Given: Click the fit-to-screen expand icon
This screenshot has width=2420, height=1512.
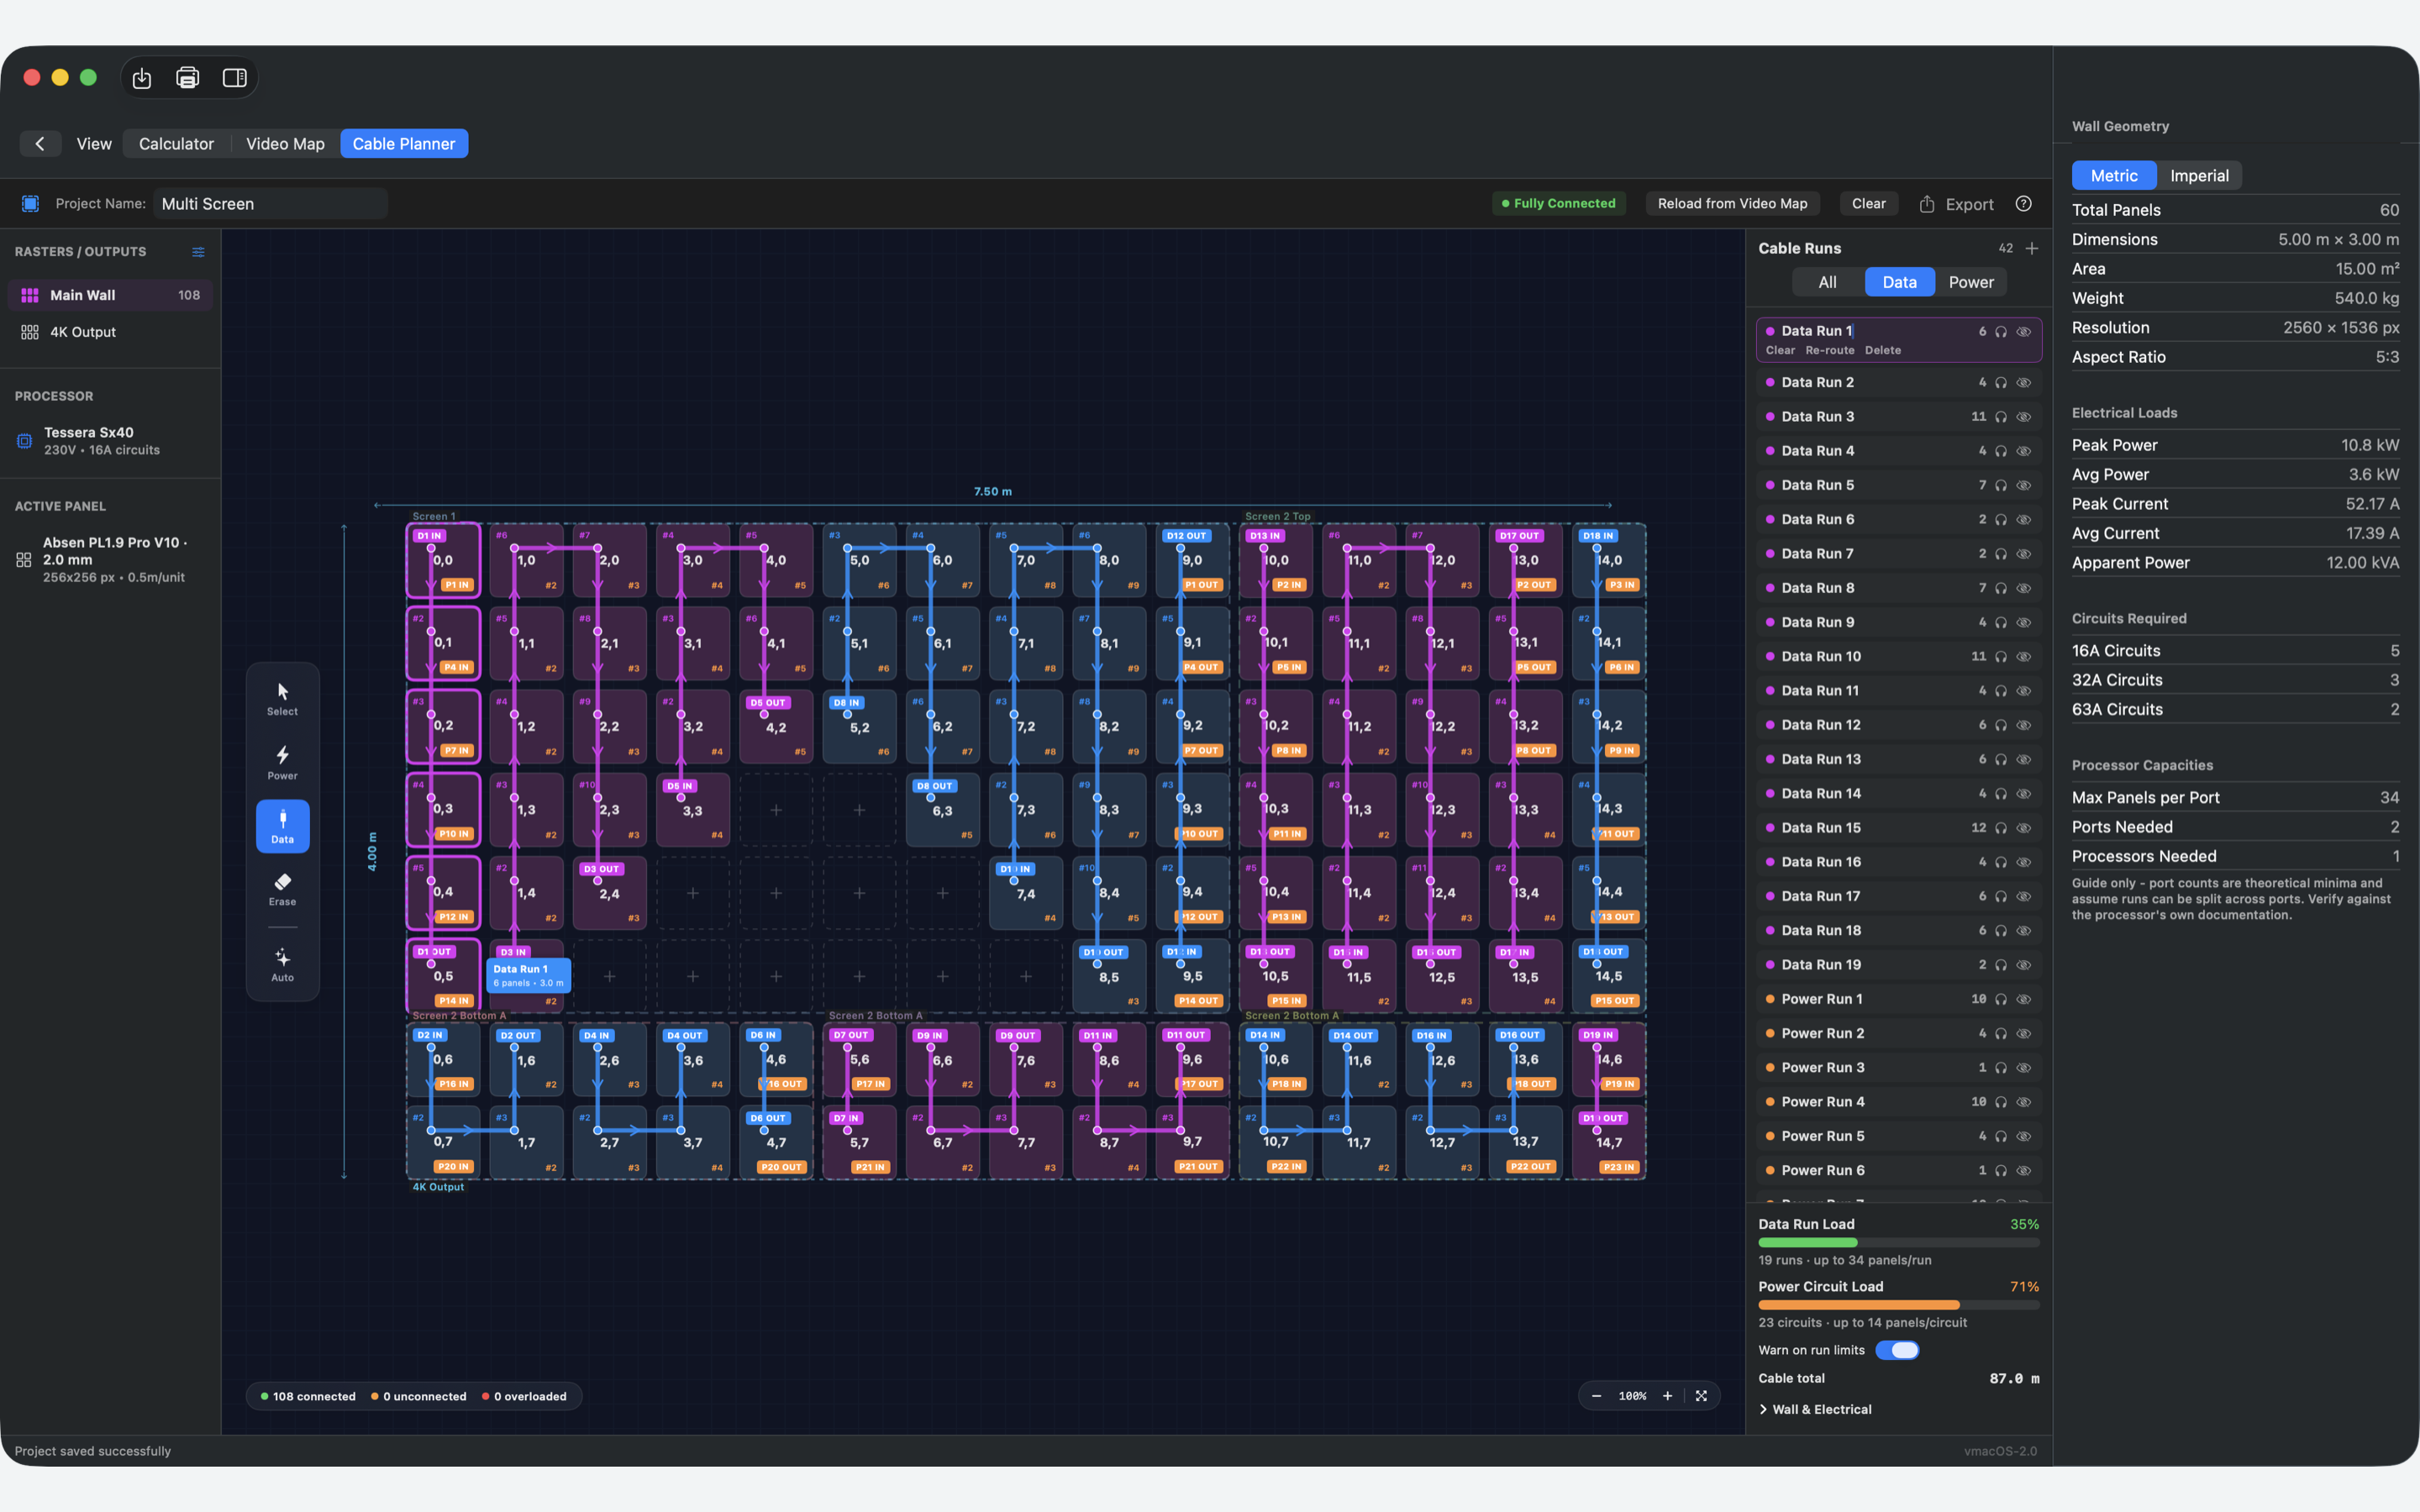Looking at the screenshot, I should (1701, 1396).
